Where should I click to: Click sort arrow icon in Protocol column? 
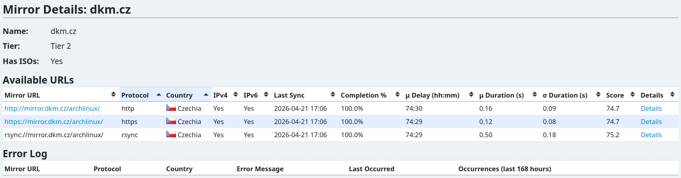pyautogui.click(x=159, y=95)
